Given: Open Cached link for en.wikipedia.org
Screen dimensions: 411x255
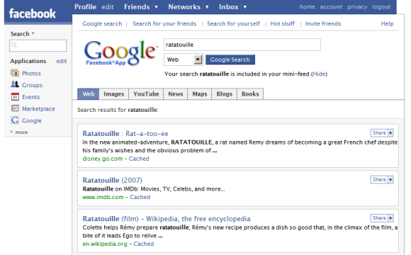Looking at the screenshot, I should pyautogui.click(x=144, y=244).
